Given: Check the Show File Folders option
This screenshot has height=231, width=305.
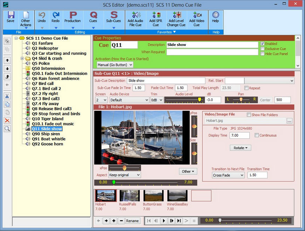Looking at the screenshot, I should coord(249,115).
